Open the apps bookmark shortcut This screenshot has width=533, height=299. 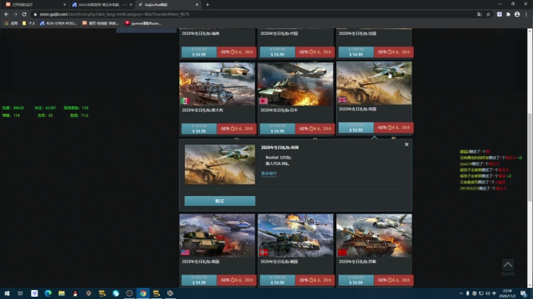tap(11, 24)
